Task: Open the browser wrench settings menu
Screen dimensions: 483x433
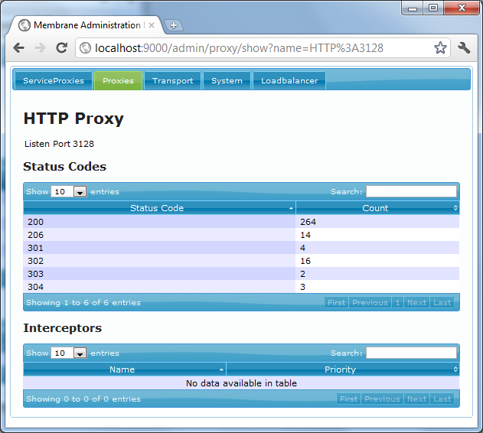Action: tap(464, 47)
